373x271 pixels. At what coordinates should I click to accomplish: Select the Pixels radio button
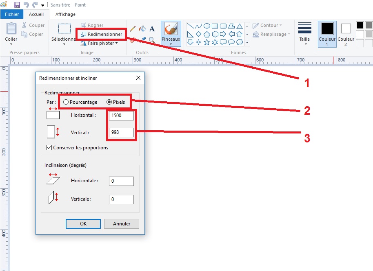(109, 102)
